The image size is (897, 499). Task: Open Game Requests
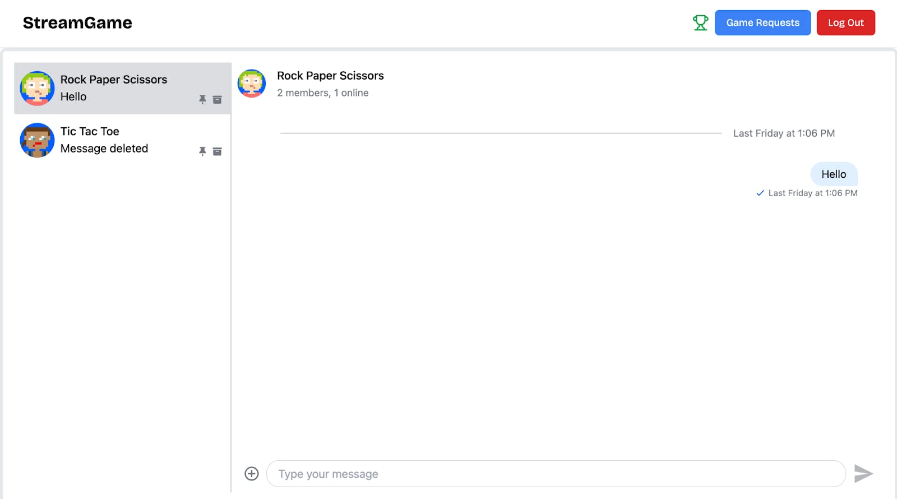pyautogui.click(x=762, y=23)
